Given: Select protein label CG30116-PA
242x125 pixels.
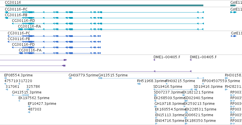Looking at the screenshot, I should pyautogui.click(x=30, y=50).
